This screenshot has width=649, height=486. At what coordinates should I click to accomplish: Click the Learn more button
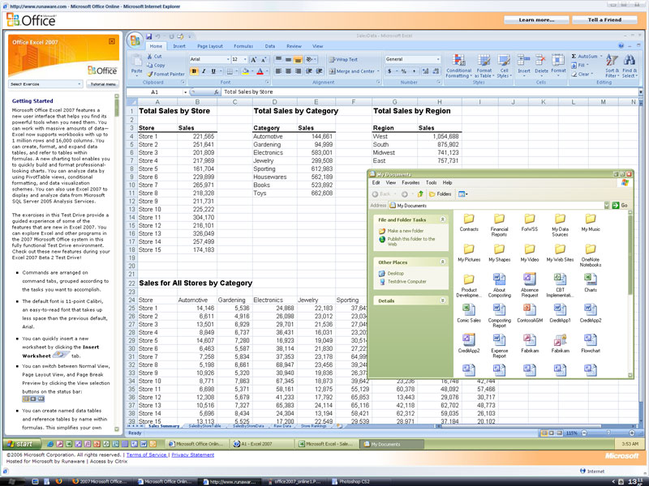pyautogui.click(x=536, y=19)
